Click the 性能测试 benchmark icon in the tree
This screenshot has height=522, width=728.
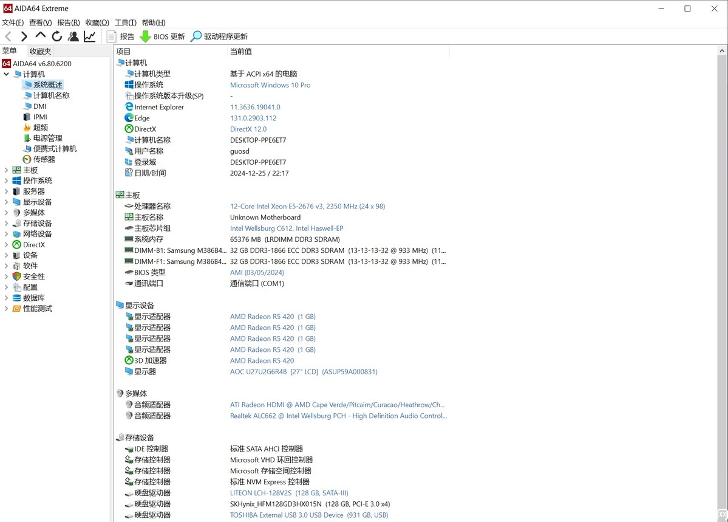pyautogui.click(x=17, y=309)
